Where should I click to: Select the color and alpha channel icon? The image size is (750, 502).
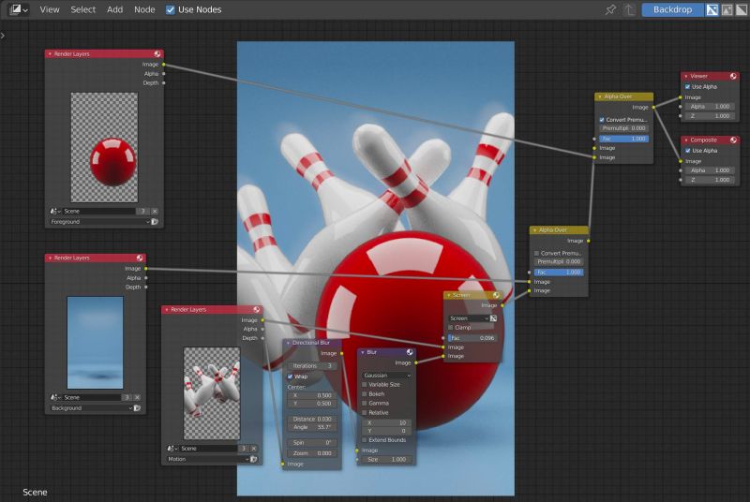712,9
